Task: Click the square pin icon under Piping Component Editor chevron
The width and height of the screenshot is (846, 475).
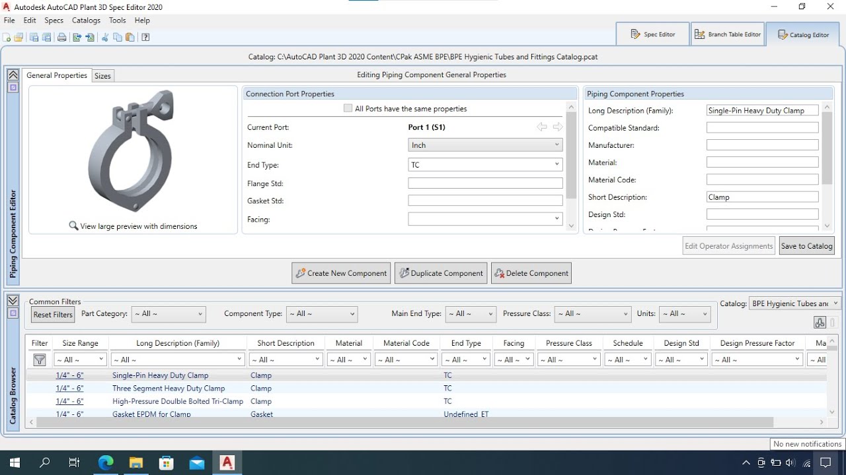Action: click(13, 87)
